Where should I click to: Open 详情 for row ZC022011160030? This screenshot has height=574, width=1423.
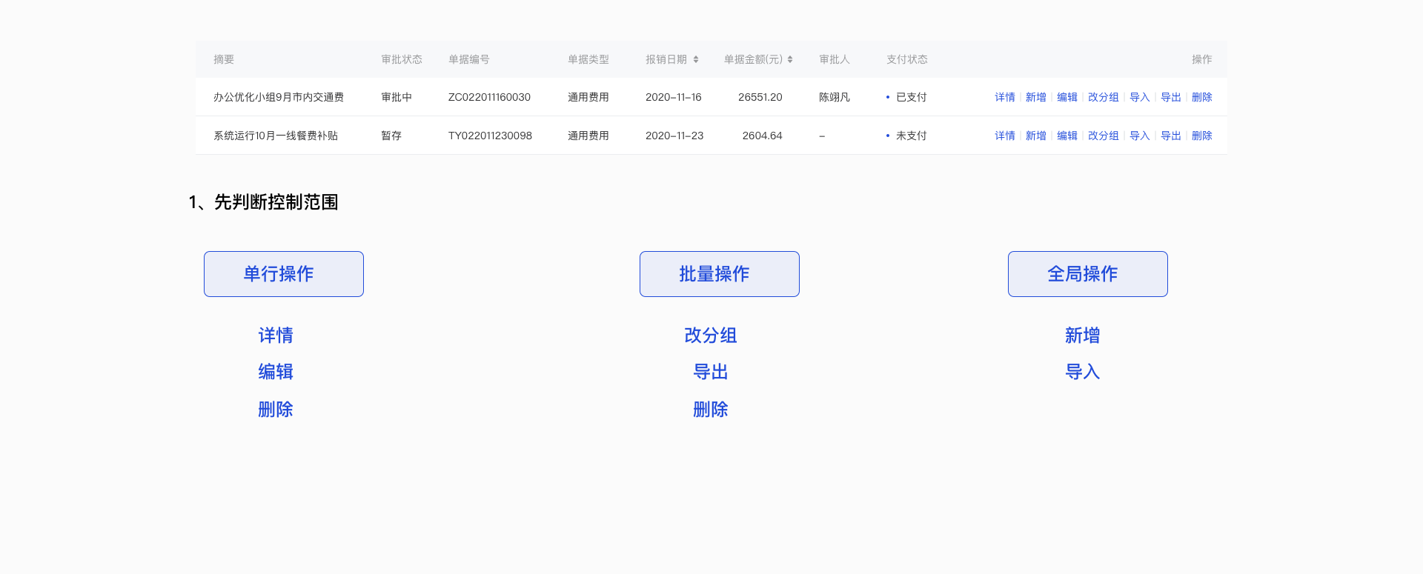[x=1005, y=97]
